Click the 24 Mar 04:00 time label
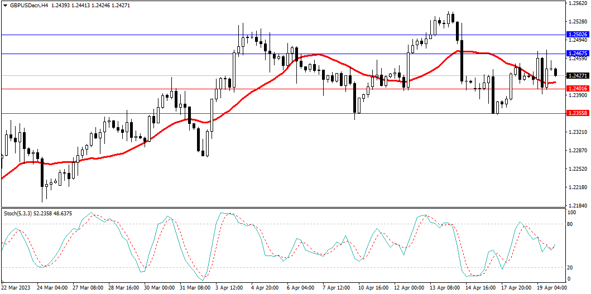The height and width of the screenshot is (294, 591). tap(52, 287)
